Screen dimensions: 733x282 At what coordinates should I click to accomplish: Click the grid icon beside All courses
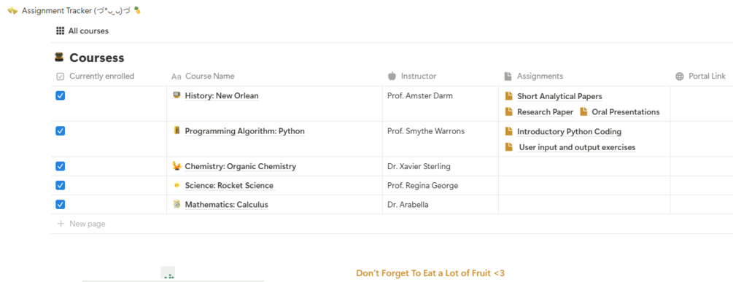(x=60, y=31)
